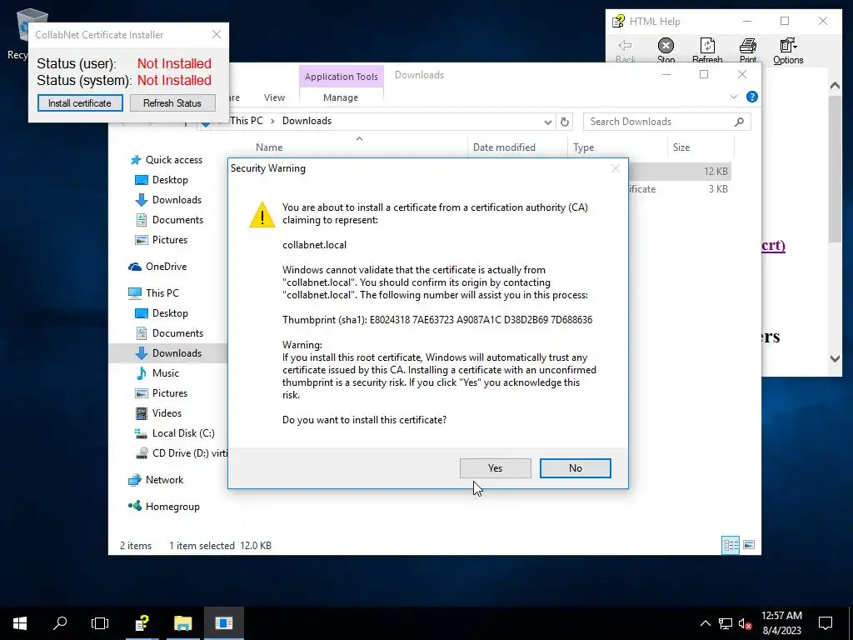Select Quick access in the navigation pane
This screenshot has height=640, width=853.
point(167,160)
